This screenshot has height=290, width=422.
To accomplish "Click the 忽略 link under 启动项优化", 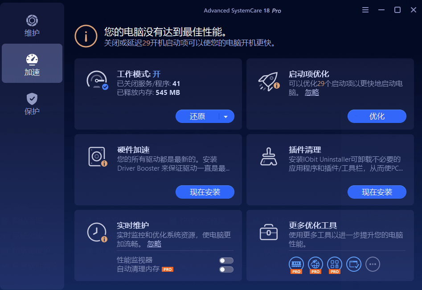I will [x=311, y=92].
